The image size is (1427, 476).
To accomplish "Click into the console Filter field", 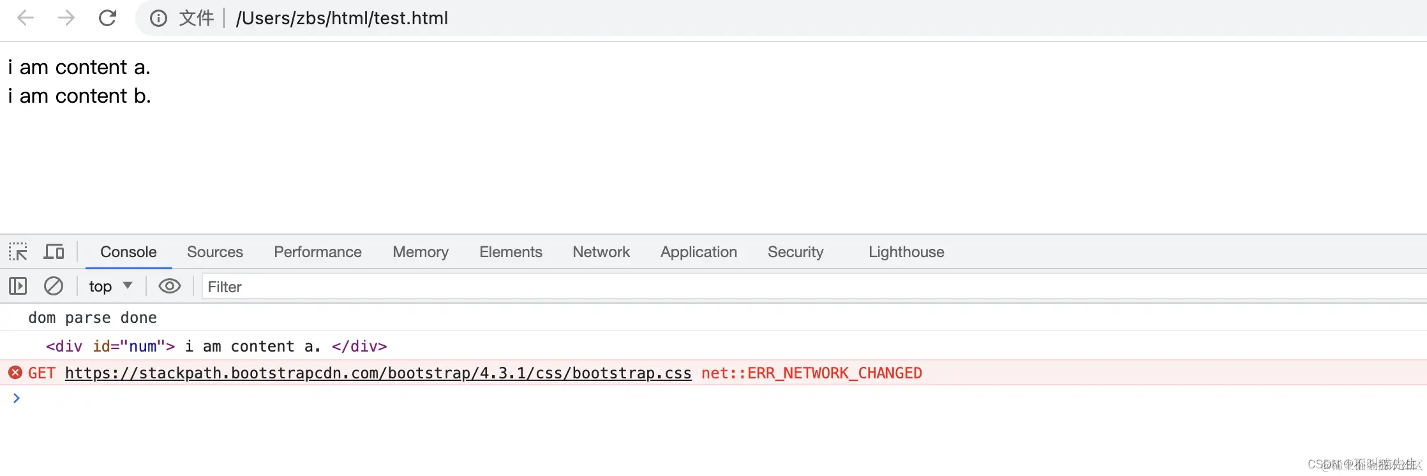I will [x=814, y=286].
